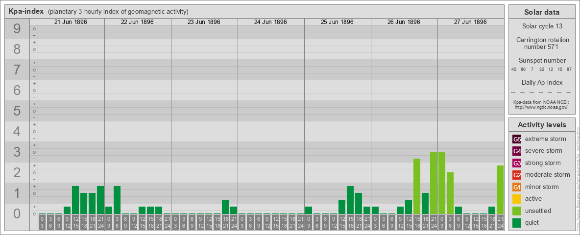580x235 pixels.
Task: Click sunspot value 87
Action: tap(569, 70)
